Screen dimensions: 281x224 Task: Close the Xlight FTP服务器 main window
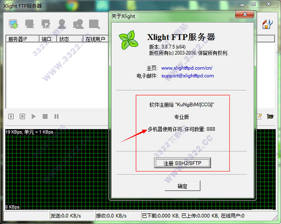268,4
